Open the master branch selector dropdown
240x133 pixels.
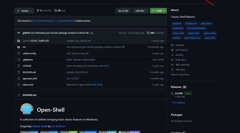pyautogui.click(x=24, y=11)
